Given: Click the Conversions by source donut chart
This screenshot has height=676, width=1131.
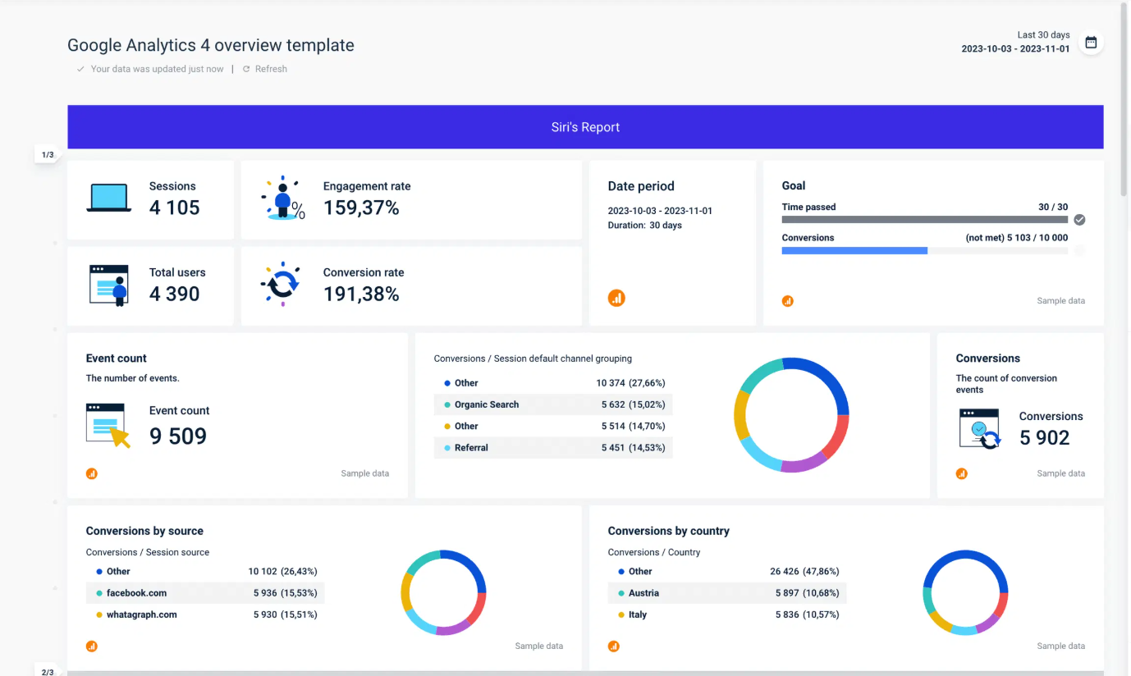Looking at the screenshot, I should click(x=444, y=592).
